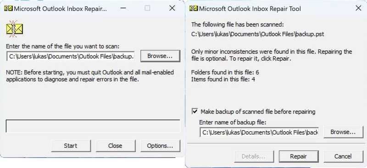Click the greyed-out Details button
This screenshot has width=367, height=168.
[x=254, y=156]
